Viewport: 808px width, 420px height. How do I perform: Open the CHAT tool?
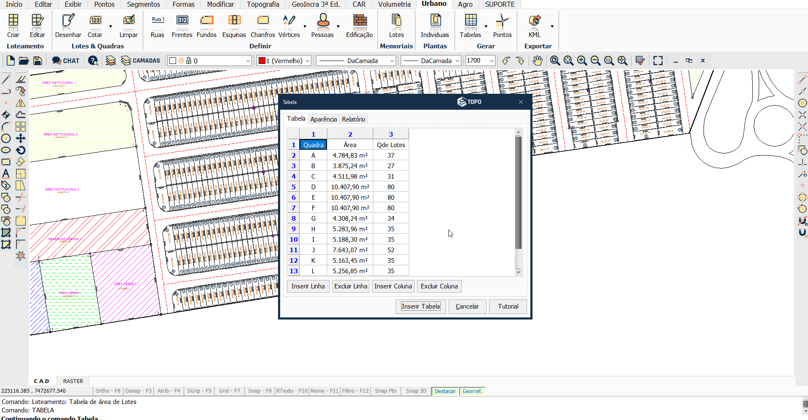[x=66, y=61]
